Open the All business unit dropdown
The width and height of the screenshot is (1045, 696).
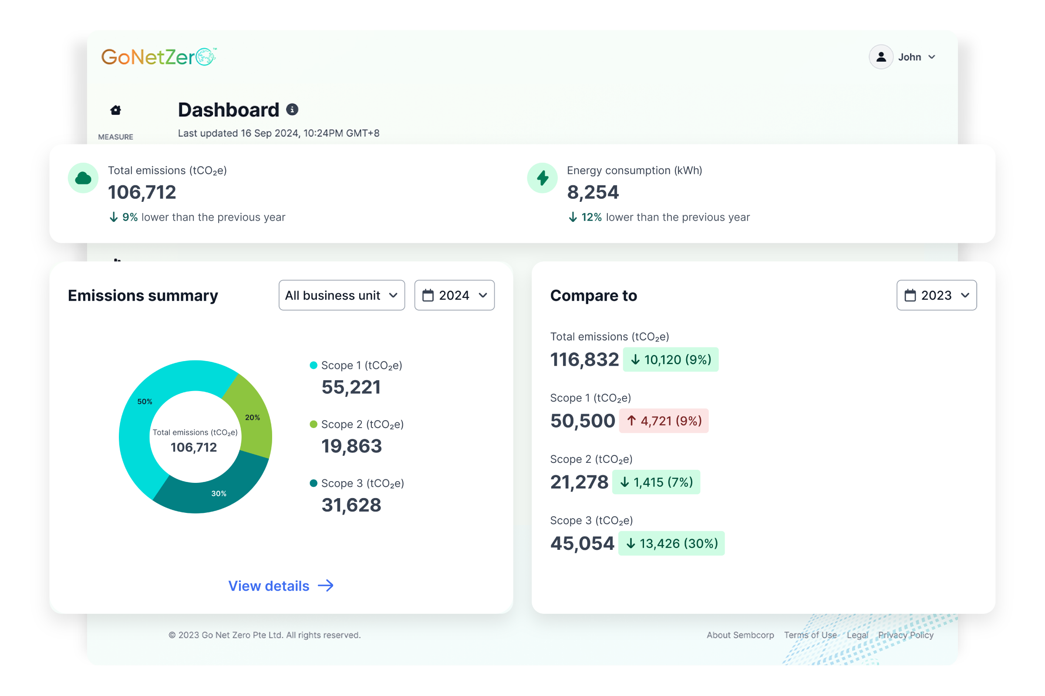341,295
